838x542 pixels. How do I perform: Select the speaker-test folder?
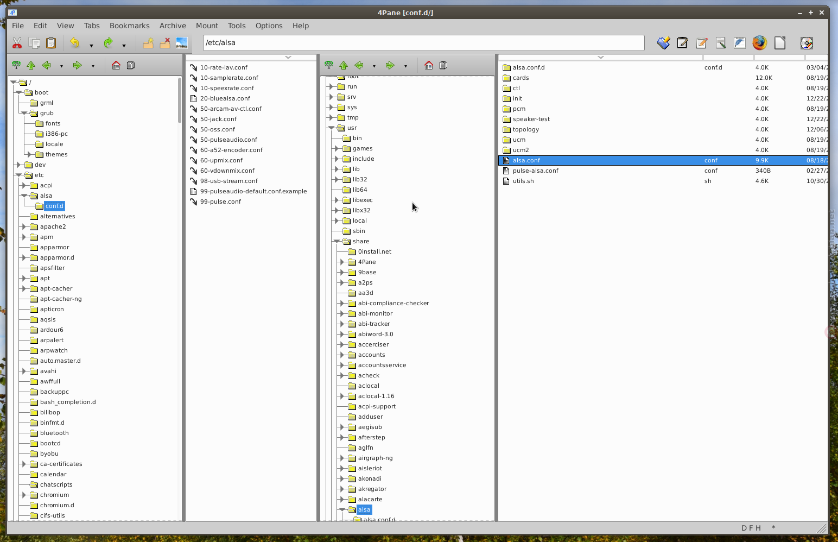click(x=531, y=119)
